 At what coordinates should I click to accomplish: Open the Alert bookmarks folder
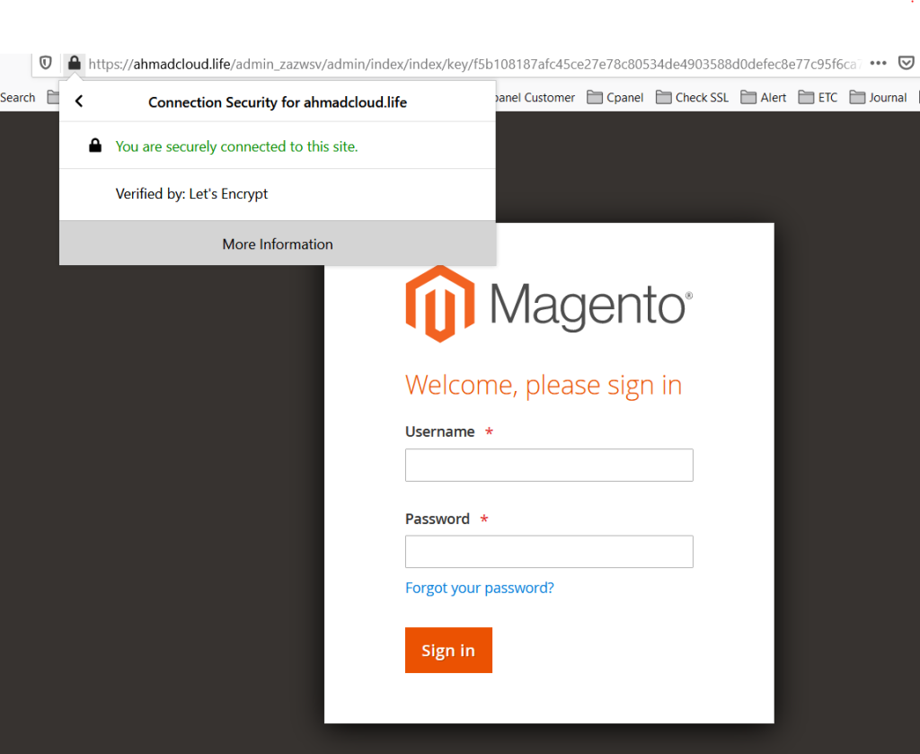click(763, 97)
